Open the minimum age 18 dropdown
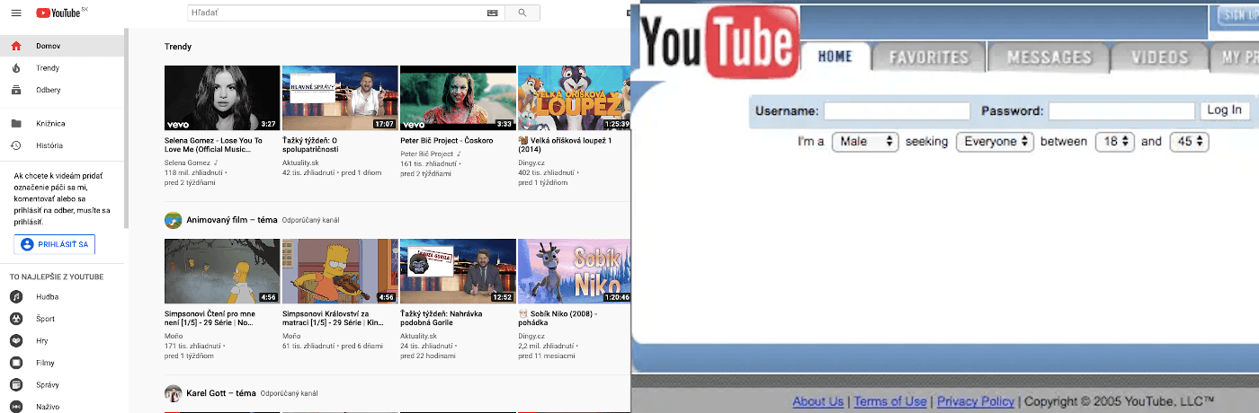1259x413 pixels. click(1114, 142)
